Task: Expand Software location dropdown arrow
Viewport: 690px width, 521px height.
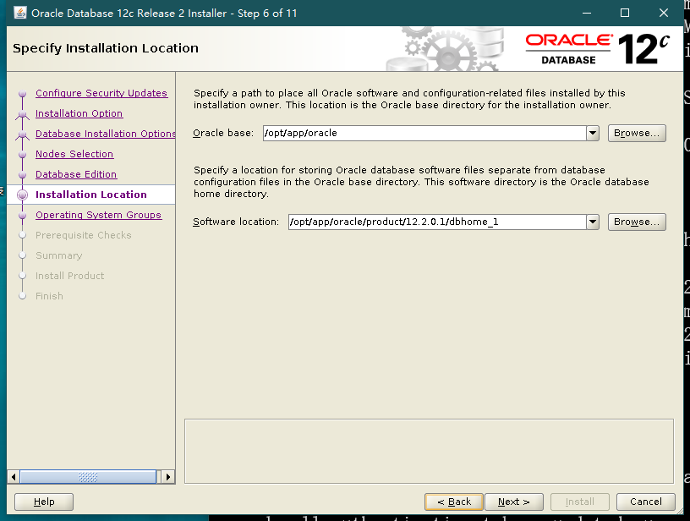Action: click(x=593, y=222)
